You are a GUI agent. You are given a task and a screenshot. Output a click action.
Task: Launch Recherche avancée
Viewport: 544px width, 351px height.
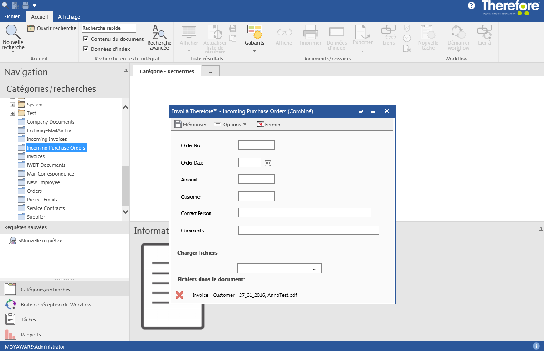click(x=159, y=36)
